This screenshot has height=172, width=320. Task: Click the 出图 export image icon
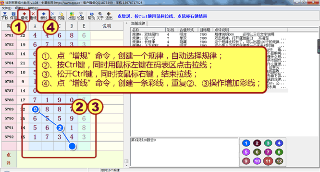tap(72, 16)
